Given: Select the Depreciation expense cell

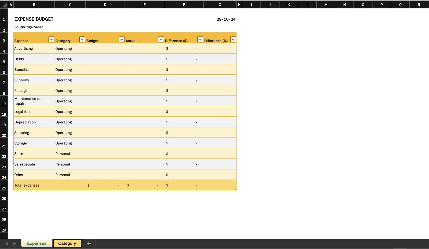Looking at the screenshot, I should pyautogui.click(x=34, y=122).
